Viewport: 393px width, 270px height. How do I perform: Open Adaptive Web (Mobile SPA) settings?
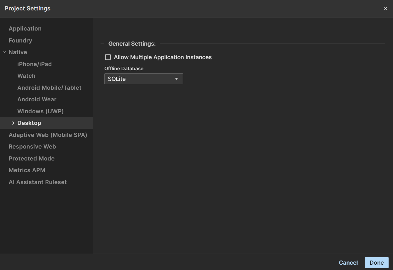pos(48,135)
